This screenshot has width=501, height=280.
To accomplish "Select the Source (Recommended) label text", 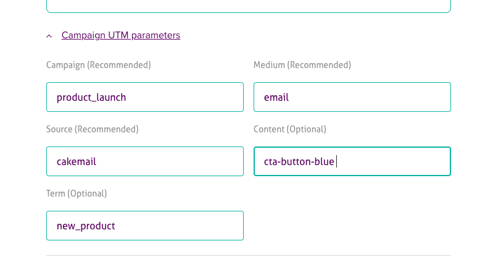I will 92,129.
